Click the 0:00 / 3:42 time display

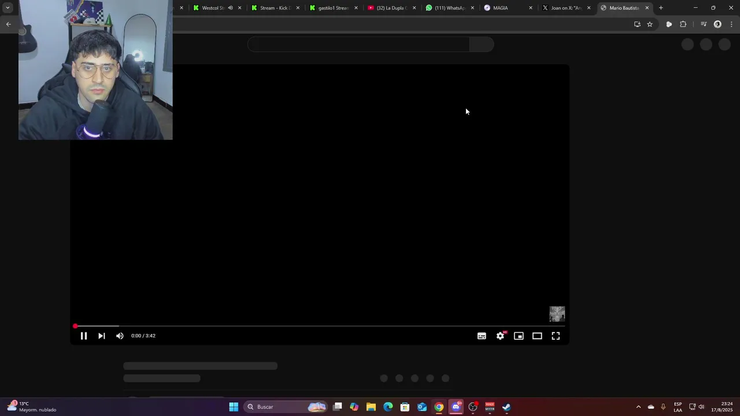[143, 336]
